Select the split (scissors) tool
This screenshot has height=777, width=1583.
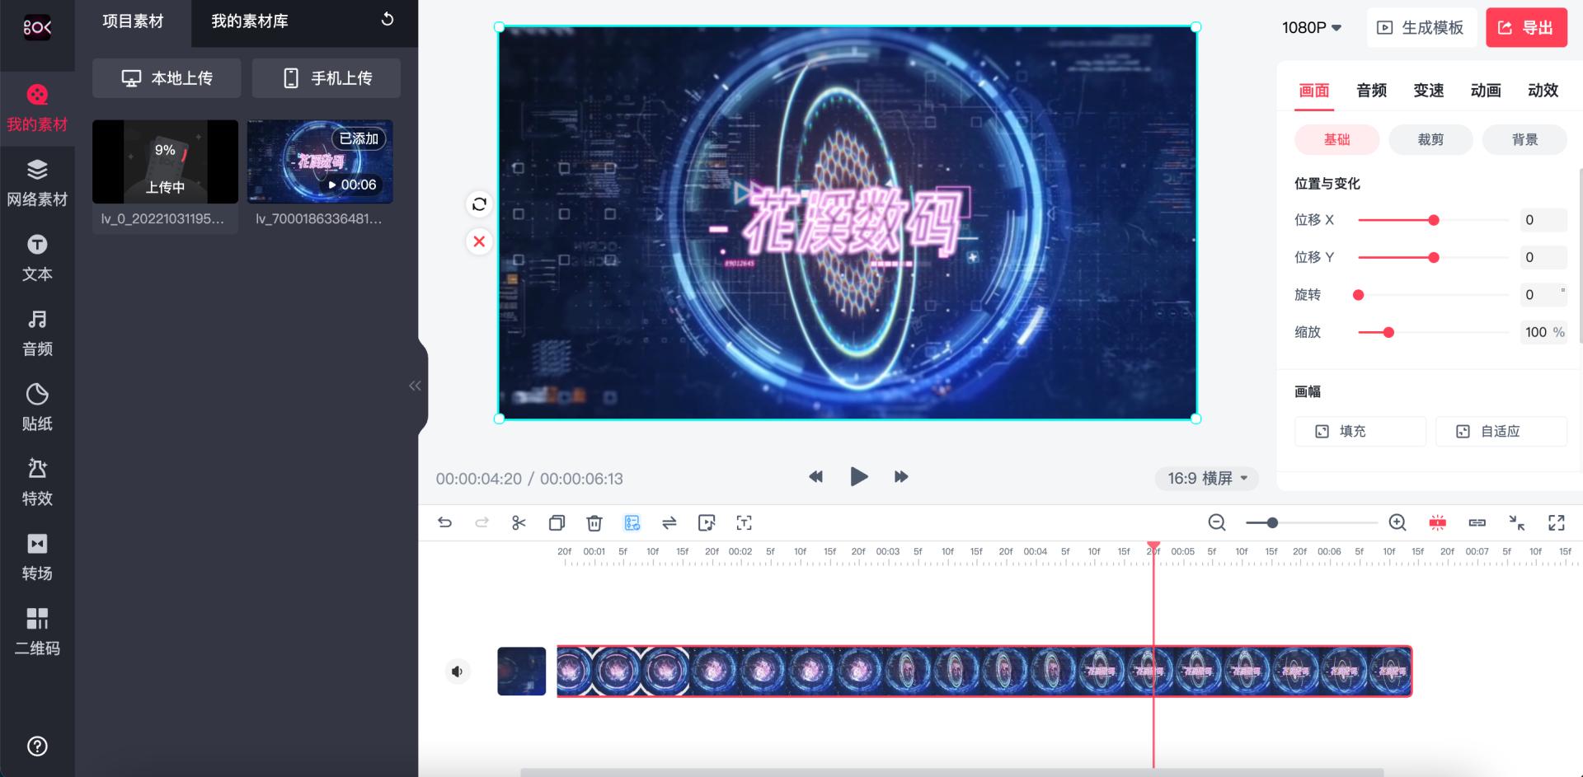pos(519,522)
